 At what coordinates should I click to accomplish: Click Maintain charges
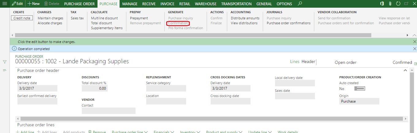pyautogui.click(x=50, y=18)
